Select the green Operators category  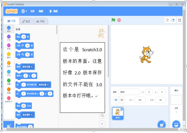[9, 82]
